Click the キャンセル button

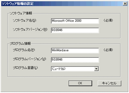tap(109, 83)
